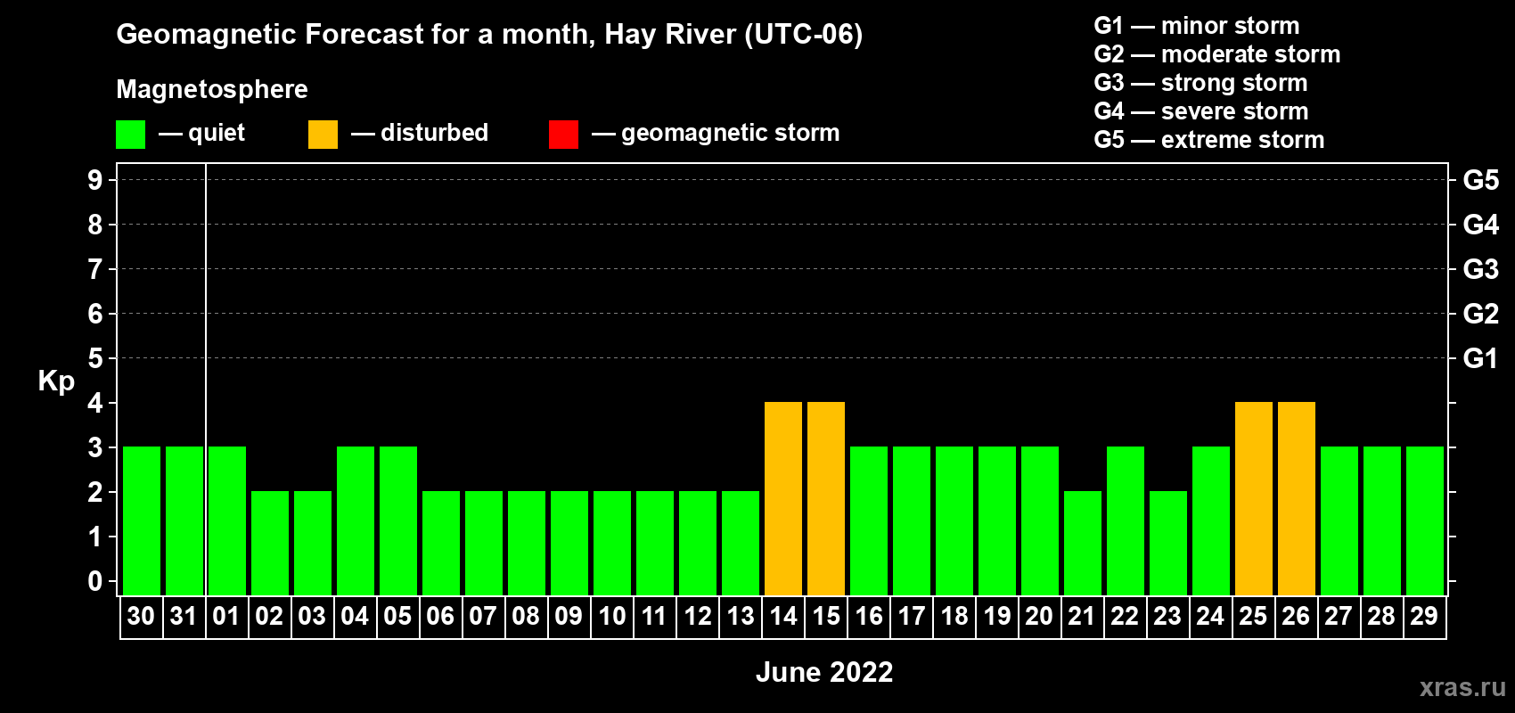This screenshot has height=713, width=1515.
Task: Select the orange bar for day 14
Action: click(783, 498)
